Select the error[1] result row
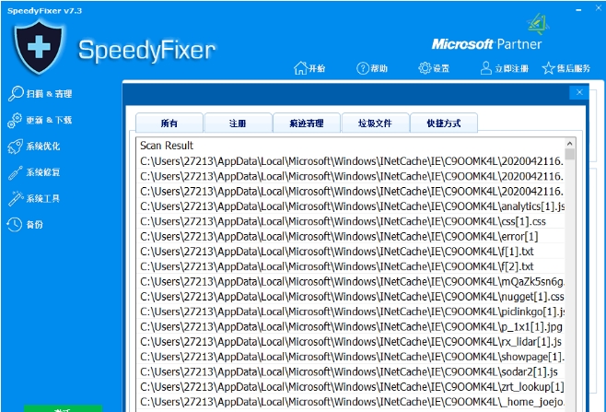Viewport: 606px width, 412px height. coord(351,236)
